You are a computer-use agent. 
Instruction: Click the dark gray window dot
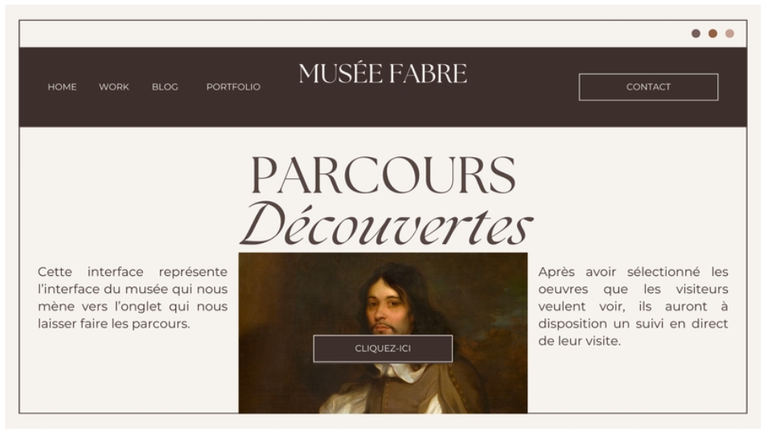[696, 34]
